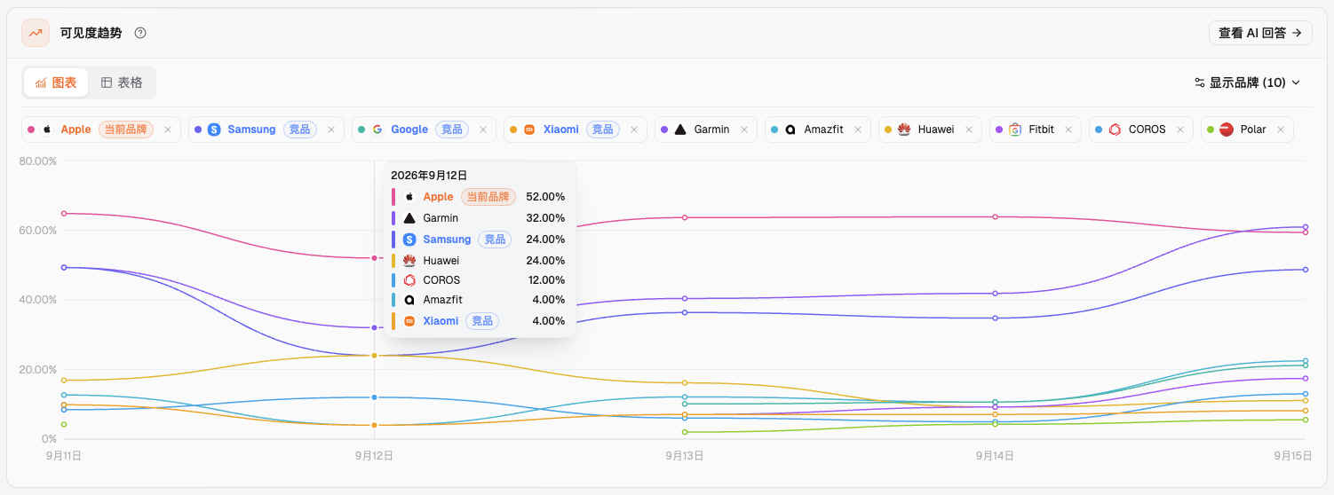Remove the Amazfit brand chip
The image size is (1334, 495).
pyautogui.click(x=859, y=130)
